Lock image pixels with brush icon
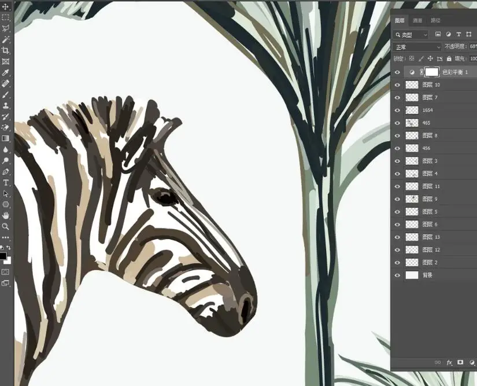Viewport: 477px width, 386px height. click(421, 58)
